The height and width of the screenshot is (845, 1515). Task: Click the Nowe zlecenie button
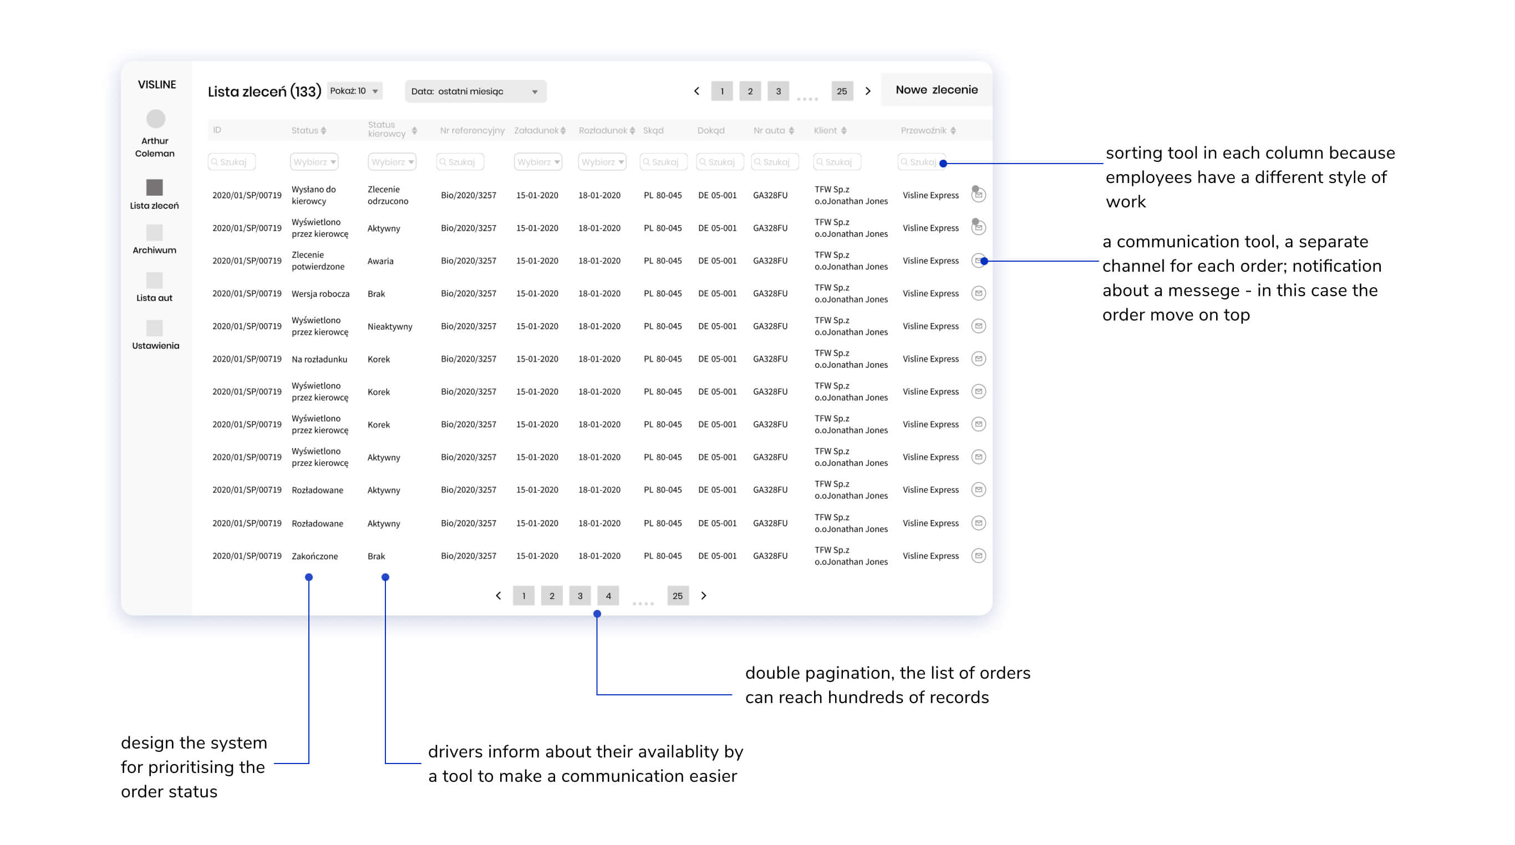936,90
